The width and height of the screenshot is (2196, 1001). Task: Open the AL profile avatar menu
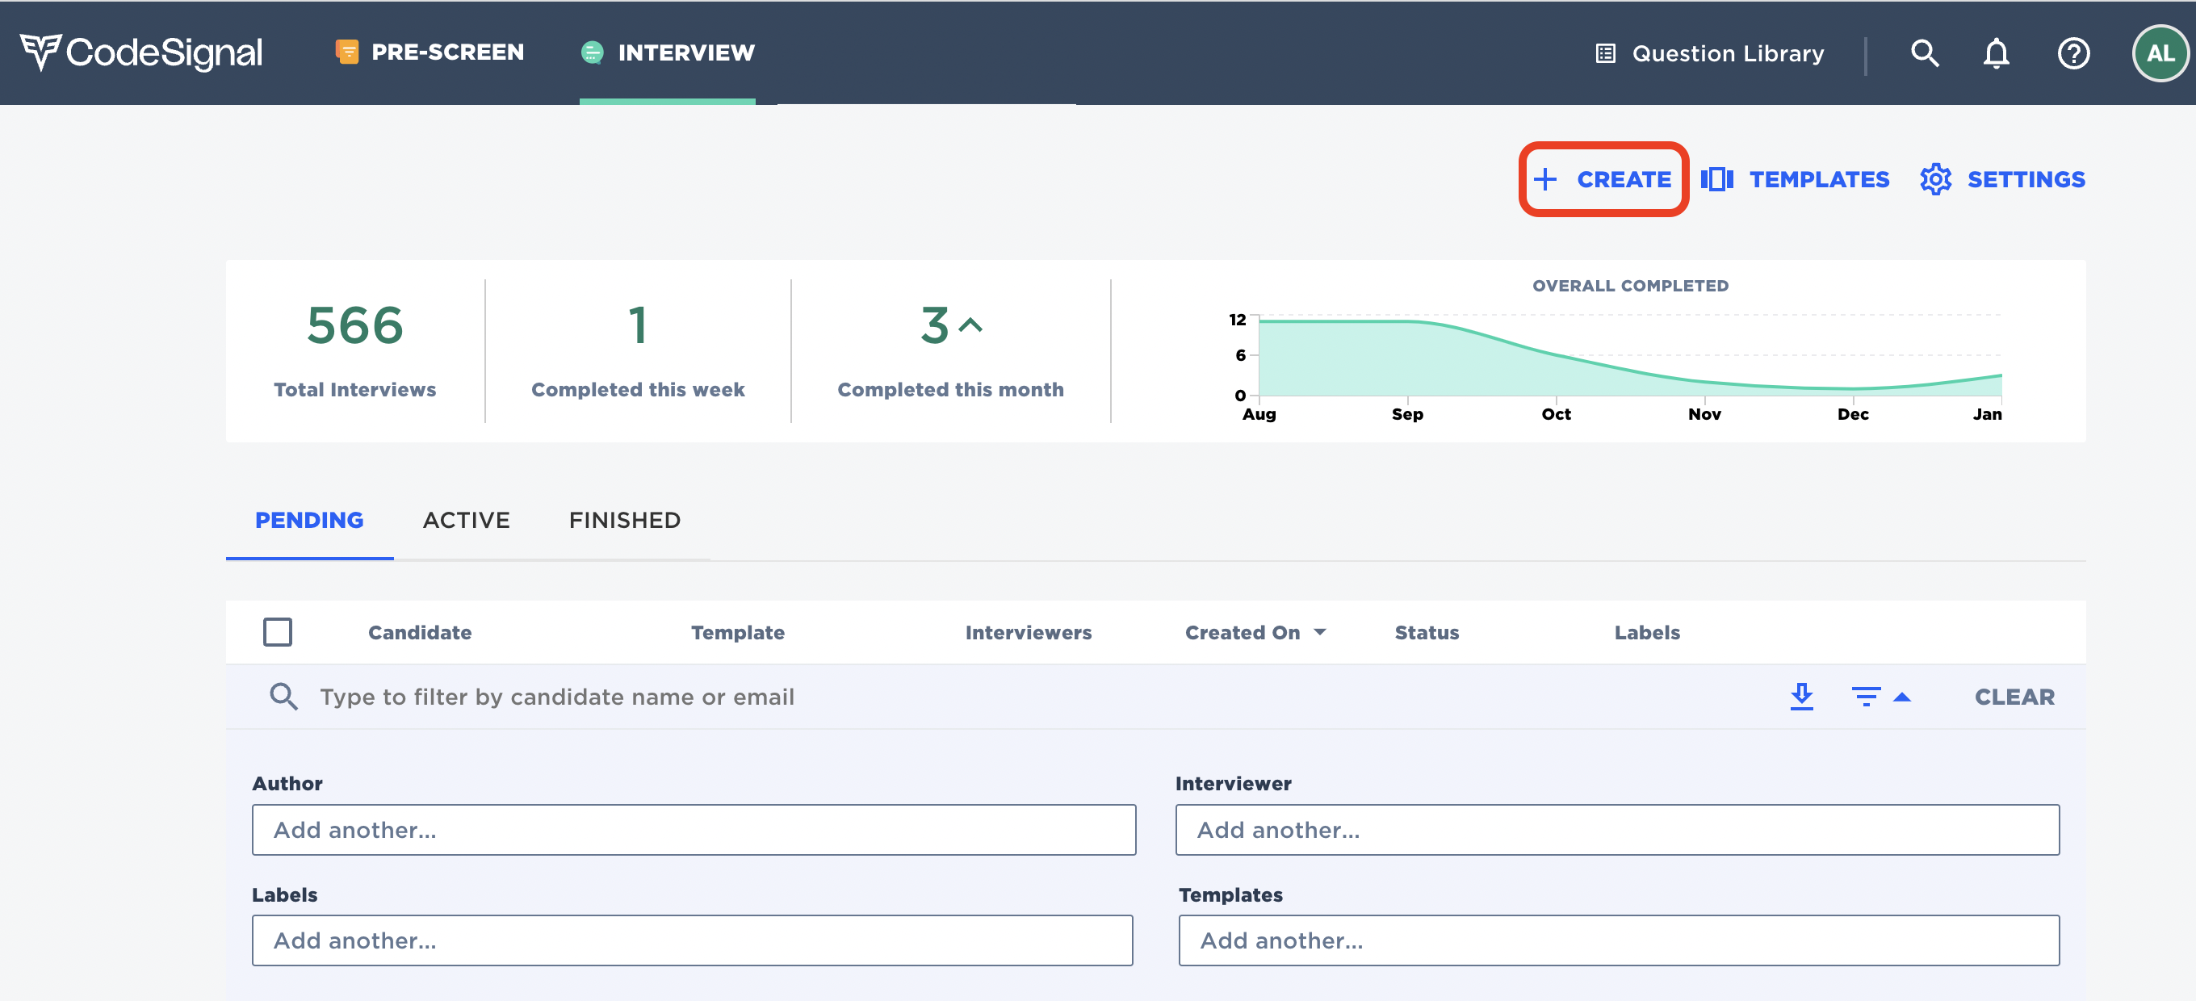coord(2160,52)
